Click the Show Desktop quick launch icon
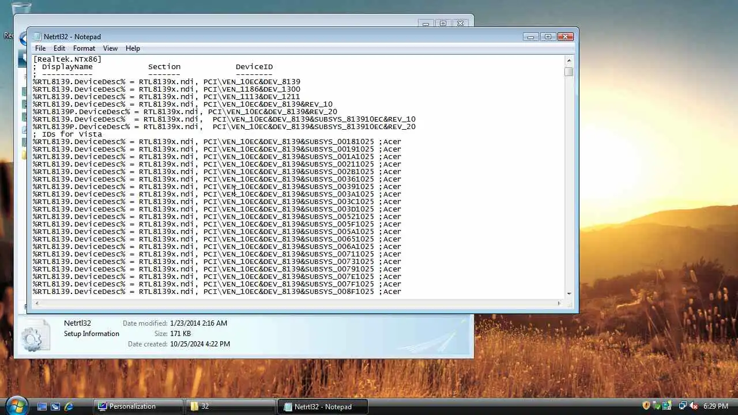Screen dimensions: 738x415 click(42, 406)
